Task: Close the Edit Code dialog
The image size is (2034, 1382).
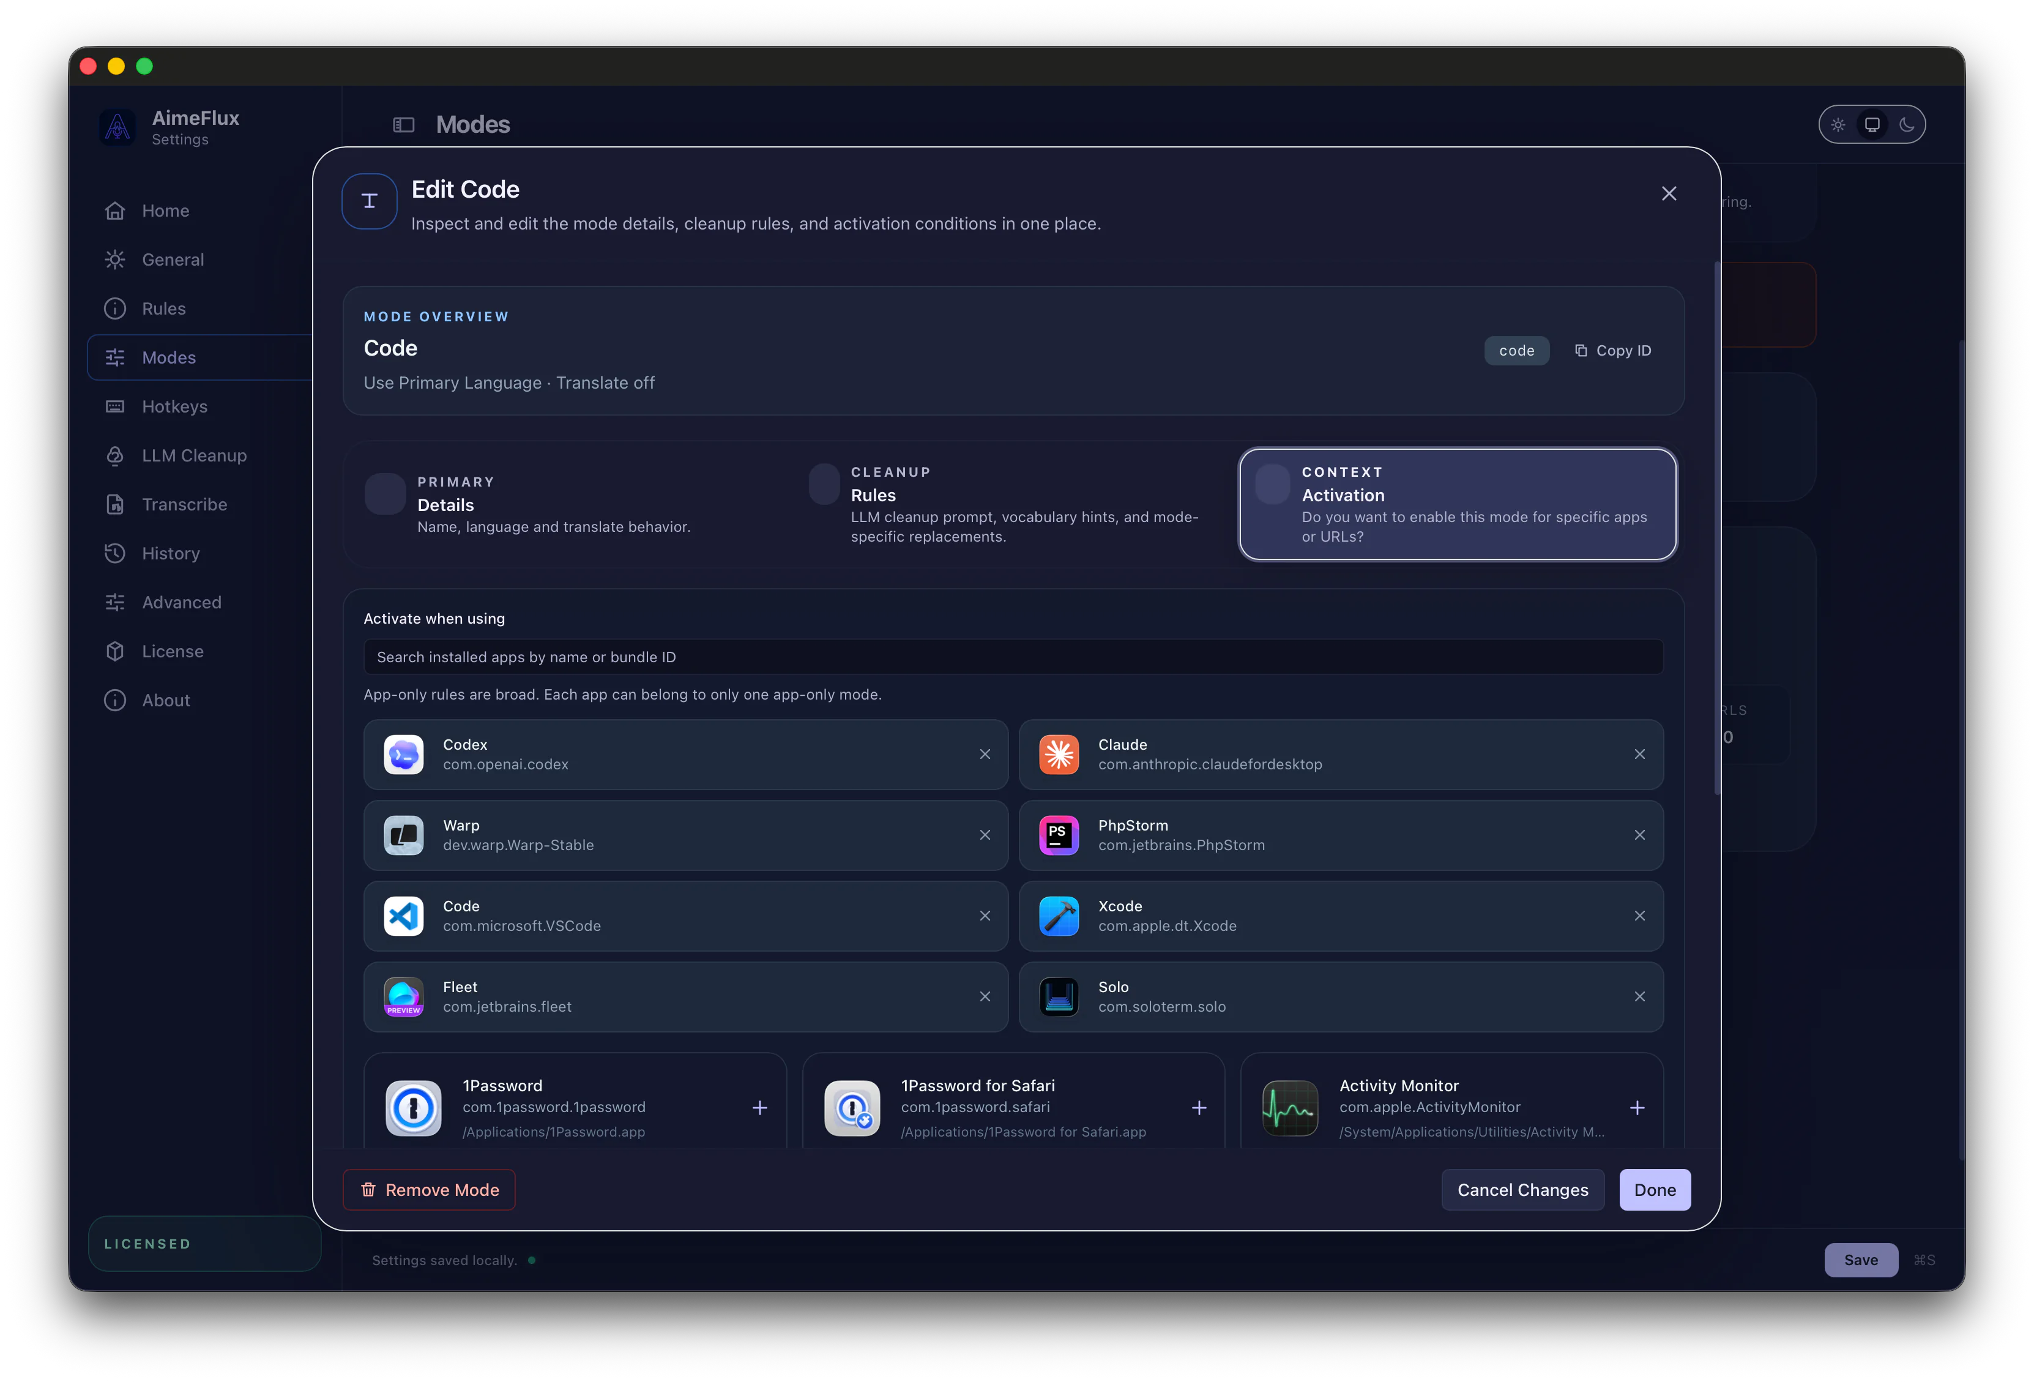Action: pos(1669,193)
